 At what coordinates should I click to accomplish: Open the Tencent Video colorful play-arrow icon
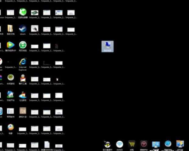pyautogui.click(x=11, y=45)
